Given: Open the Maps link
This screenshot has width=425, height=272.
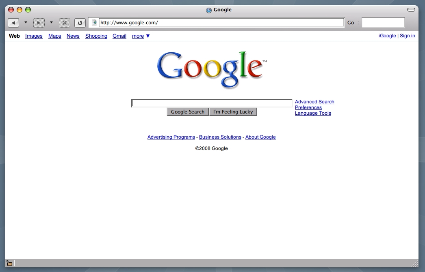Looking at the screenshot, I should pyautogui.click(x=55, y=36).
